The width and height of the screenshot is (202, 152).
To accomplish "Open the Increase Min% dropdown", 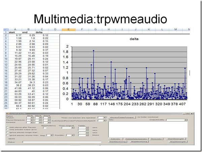I will 32,122.
